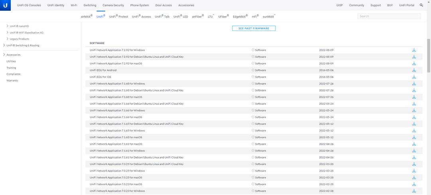Download UniFi EDU for Android

point(414,70)
